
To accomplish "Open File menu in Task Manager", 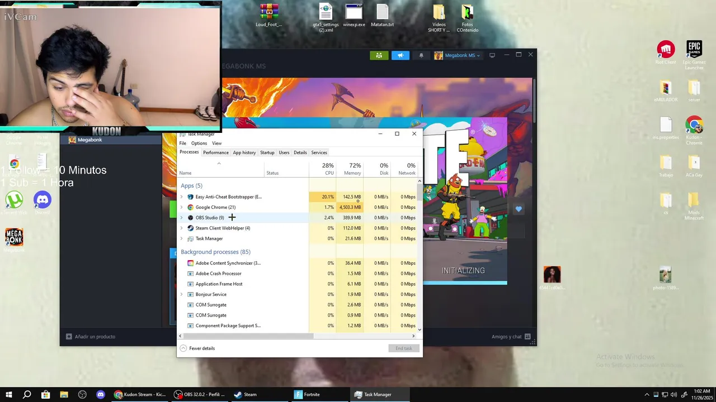I will (x=183, y=143).
